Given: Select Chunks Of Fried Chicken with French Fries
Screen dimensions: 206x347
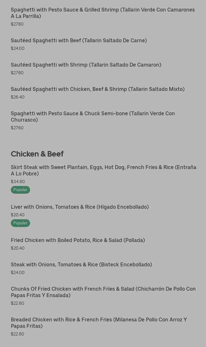Looking at the screenshot, I should coord(103,292).
